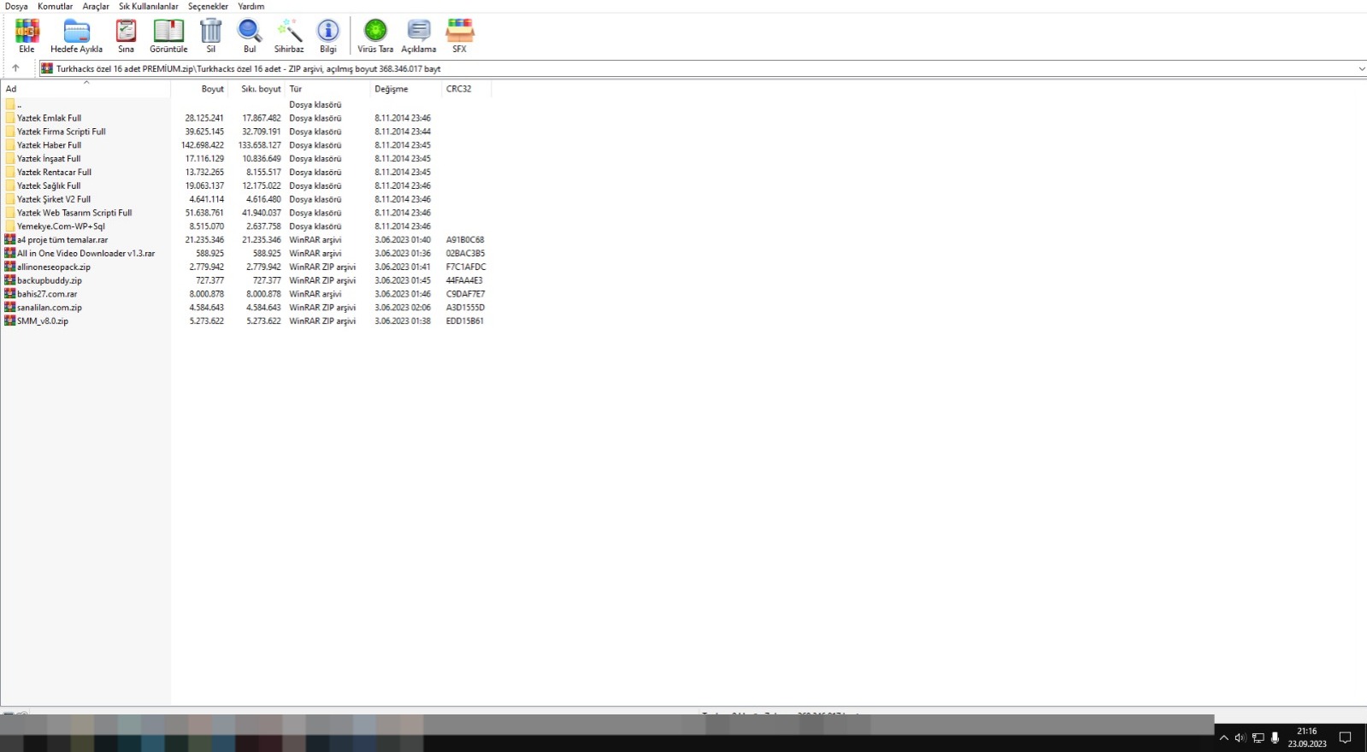Open the Araçlar menu
The height and width of the screenshot is (752, 1367).
click(x=96, y=6)
